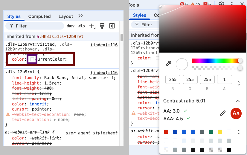Image resolution: width=247 pixels, height=155 pixels.
Task: Open the errors count icon showing 5
Action: (x=184, y=4)
